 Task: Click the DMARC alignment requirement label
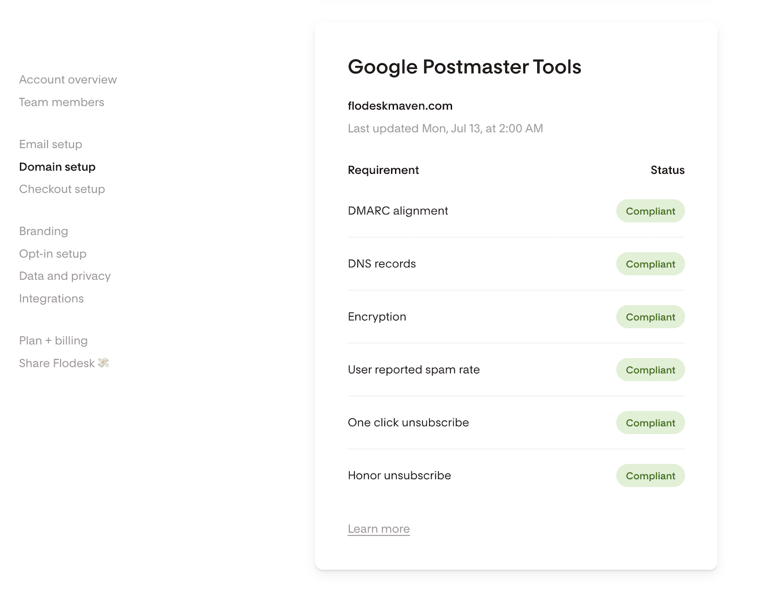point(398,211)
